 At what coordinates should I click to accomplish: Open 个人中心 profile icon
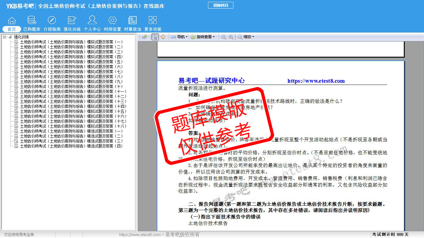(92, 21)
